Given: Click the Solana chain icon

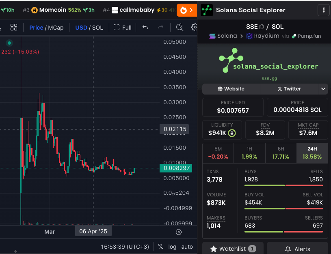Looking at the screenshot, I should [213, 36].
